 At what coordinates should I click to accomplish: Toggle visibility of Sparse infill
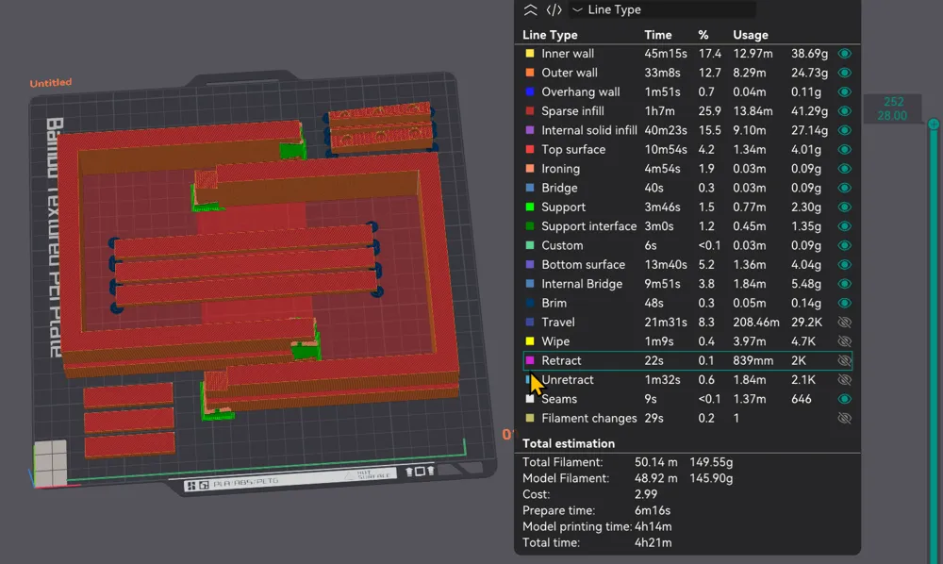point(844,111)
